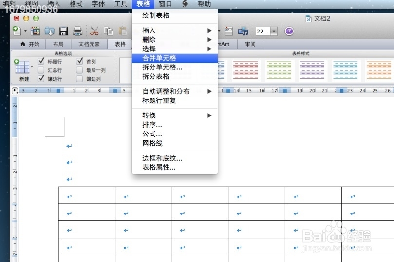394x262 pixels.
Task: Switch to the 布局 ribbon tab
Action: 58,44
